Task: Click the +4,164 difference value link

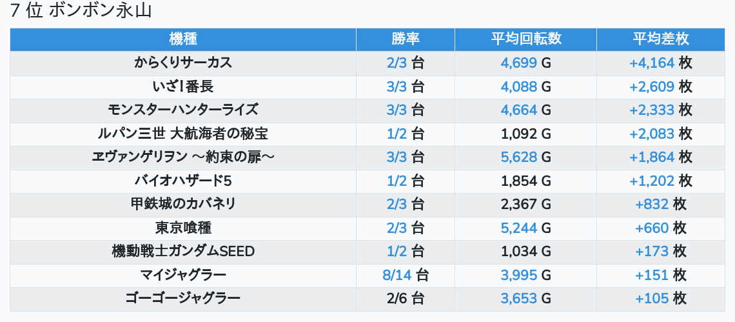Action: point(652,63)
